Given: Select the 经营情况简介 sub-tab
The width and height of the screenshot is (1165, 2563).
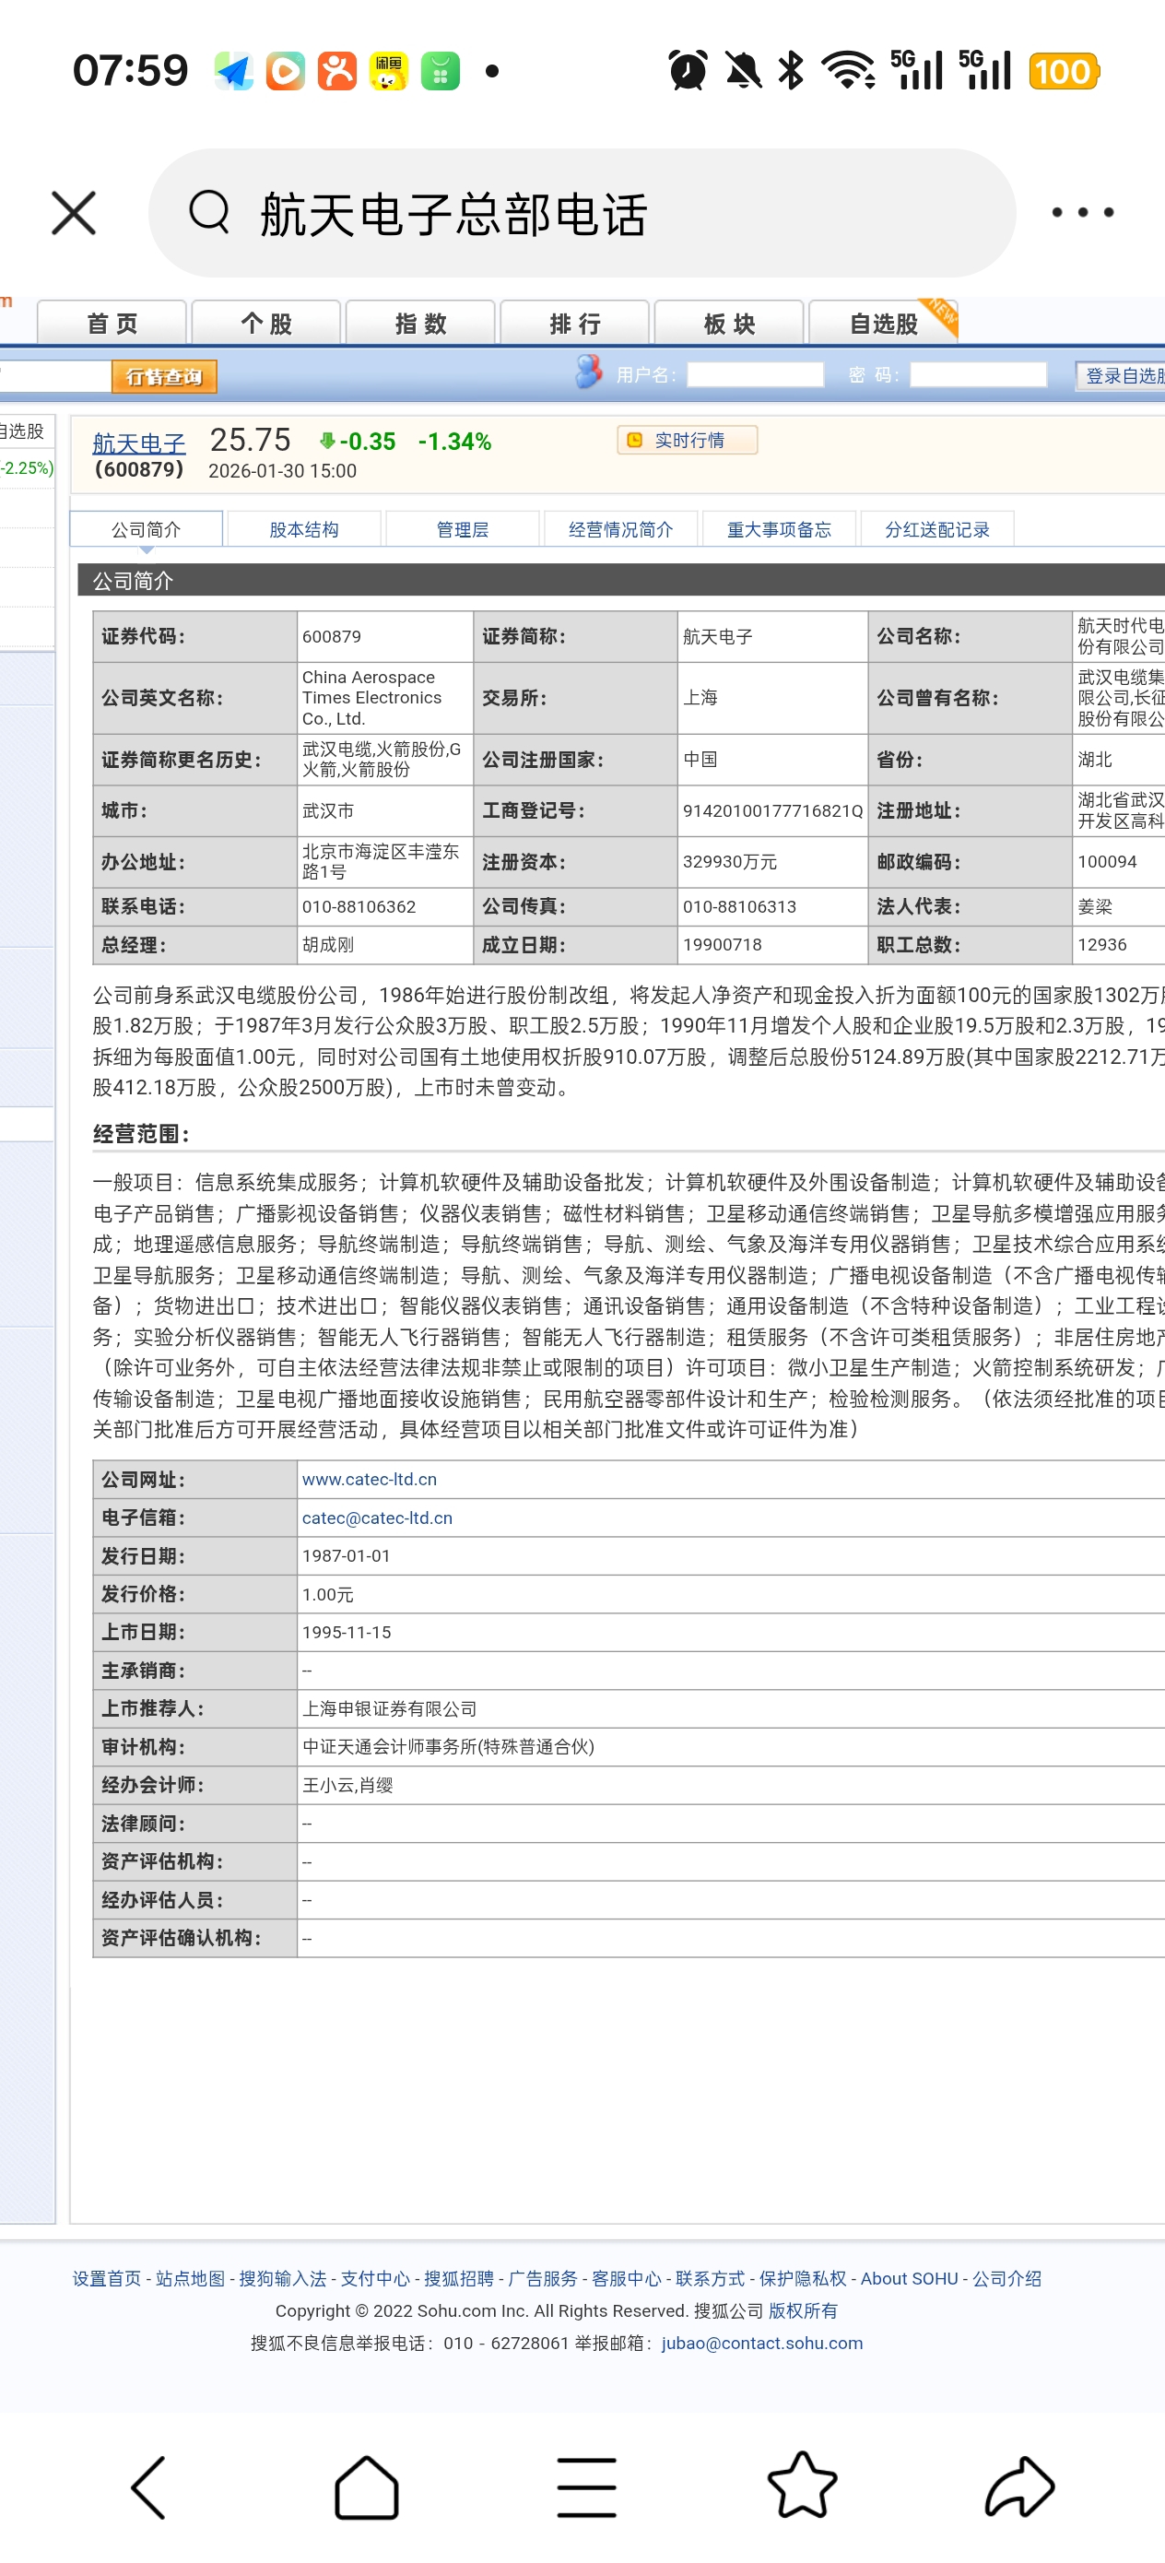Looking at the screenshot, I should coord(621,529).
